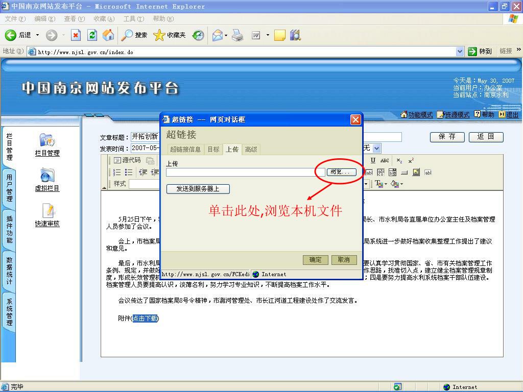
Task: Expand the Edit with Word dropdown arrow
Action: tap(268, 35)
